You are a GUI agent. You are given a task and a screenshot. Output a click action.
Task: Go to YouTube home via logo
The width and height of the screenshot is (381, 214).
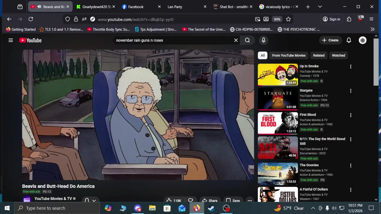[30, 40]
